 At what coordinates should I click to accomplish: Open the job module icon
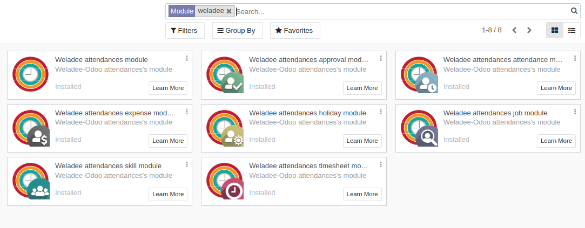(419, 128)
